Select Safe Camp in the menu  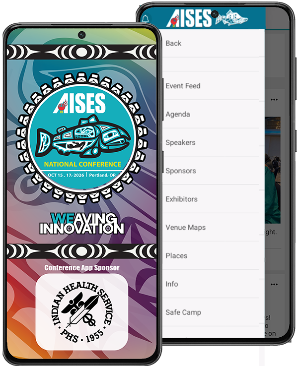pos(211,312)
